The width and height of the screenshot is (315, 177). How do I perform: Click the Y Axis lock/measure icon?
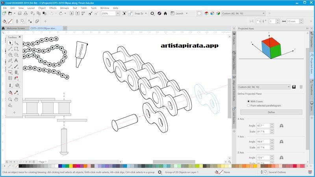282,142
